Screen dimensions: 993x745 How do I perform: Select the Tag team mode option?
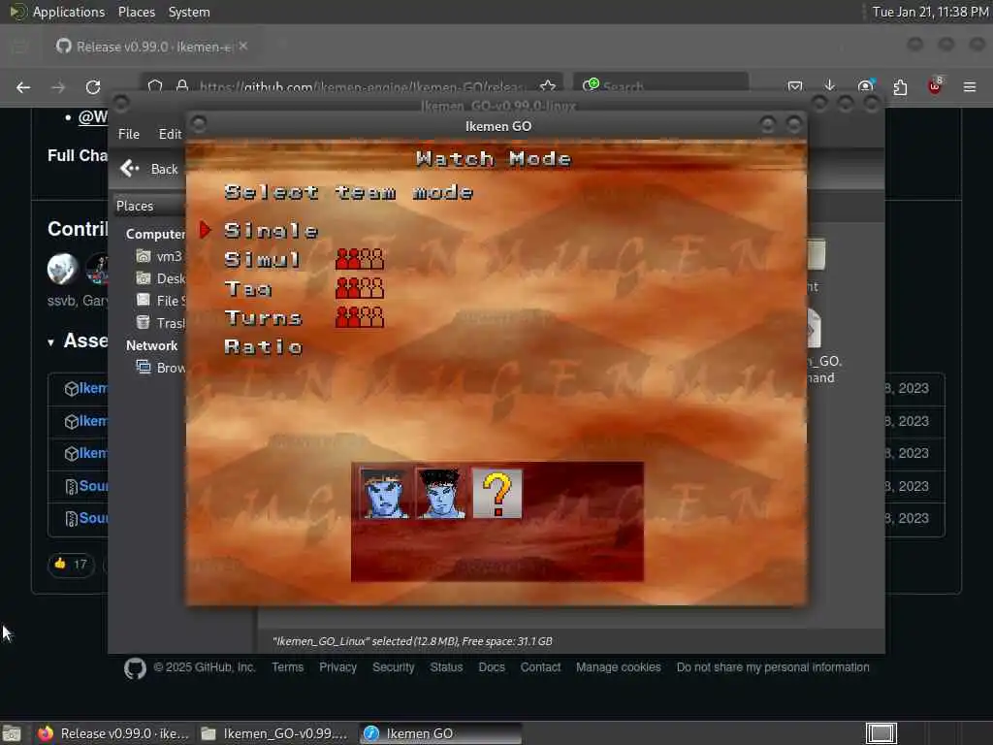248,289
